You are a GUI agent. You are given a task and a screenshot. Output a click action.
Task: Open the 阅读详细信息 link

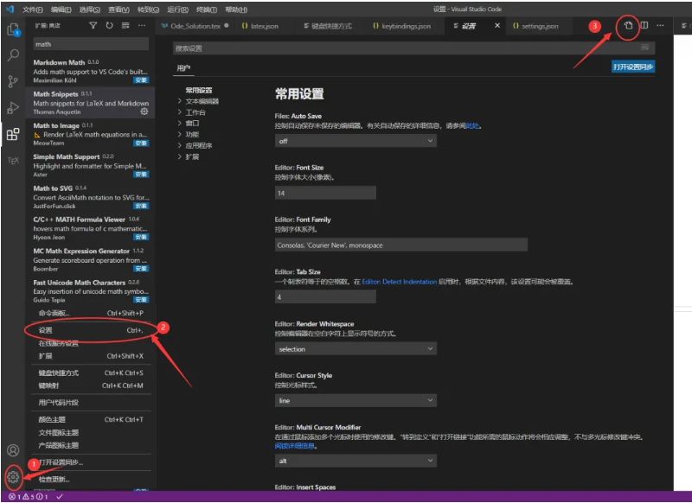point(295,446)
